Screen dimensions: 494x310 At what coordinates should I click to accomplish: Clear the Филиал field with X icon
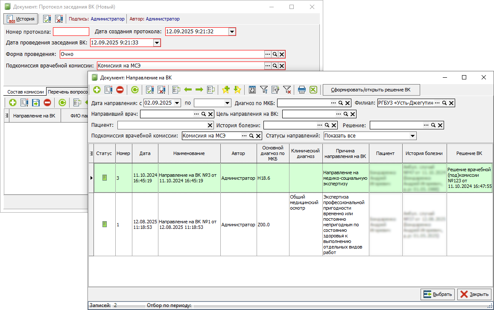451,103
